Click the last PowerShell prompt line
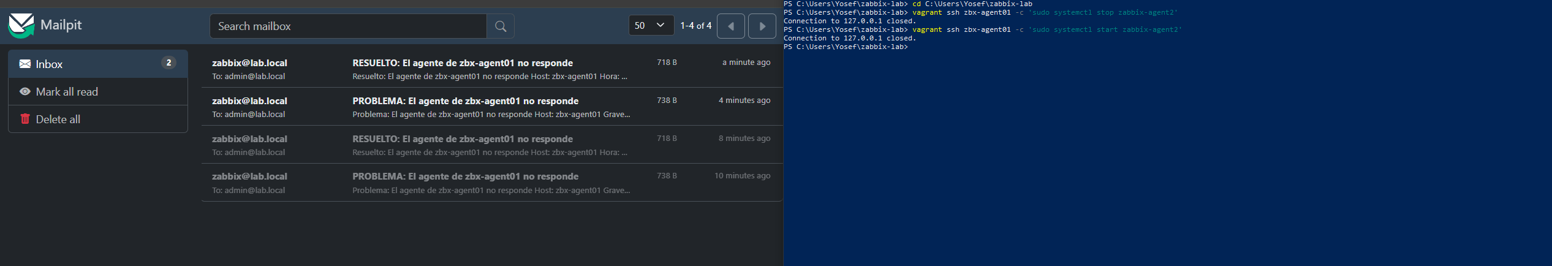Screen dimensions: 1552x266 [846, 47]
